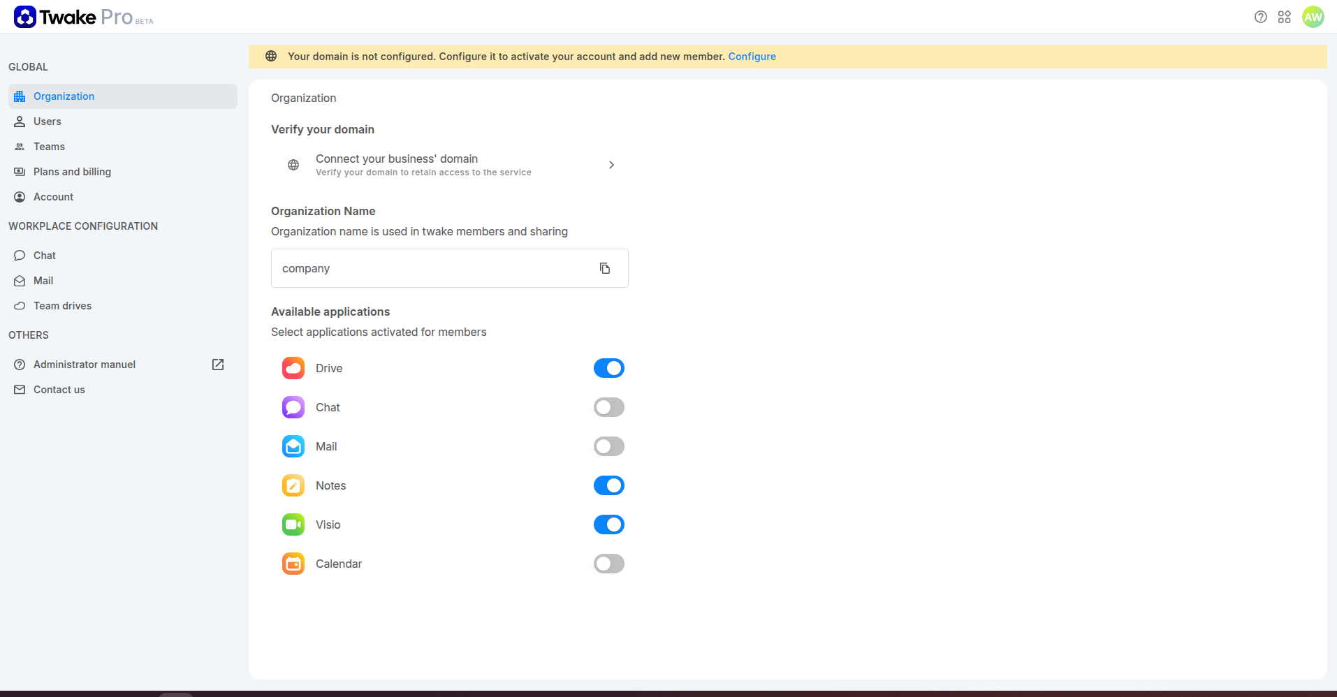This screenshot has height=697, width=1337.
Task: Click the Chat application icon in Available applications
Action: (293, 407)
